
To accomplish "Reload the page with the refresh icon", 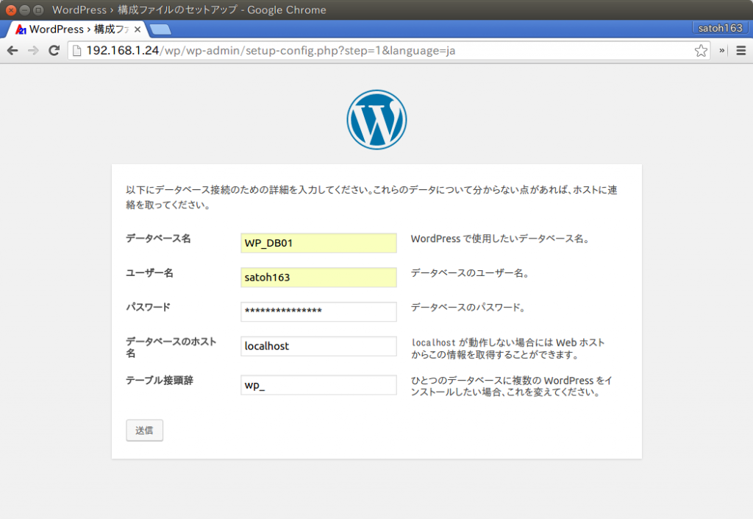I will (54, 51).
